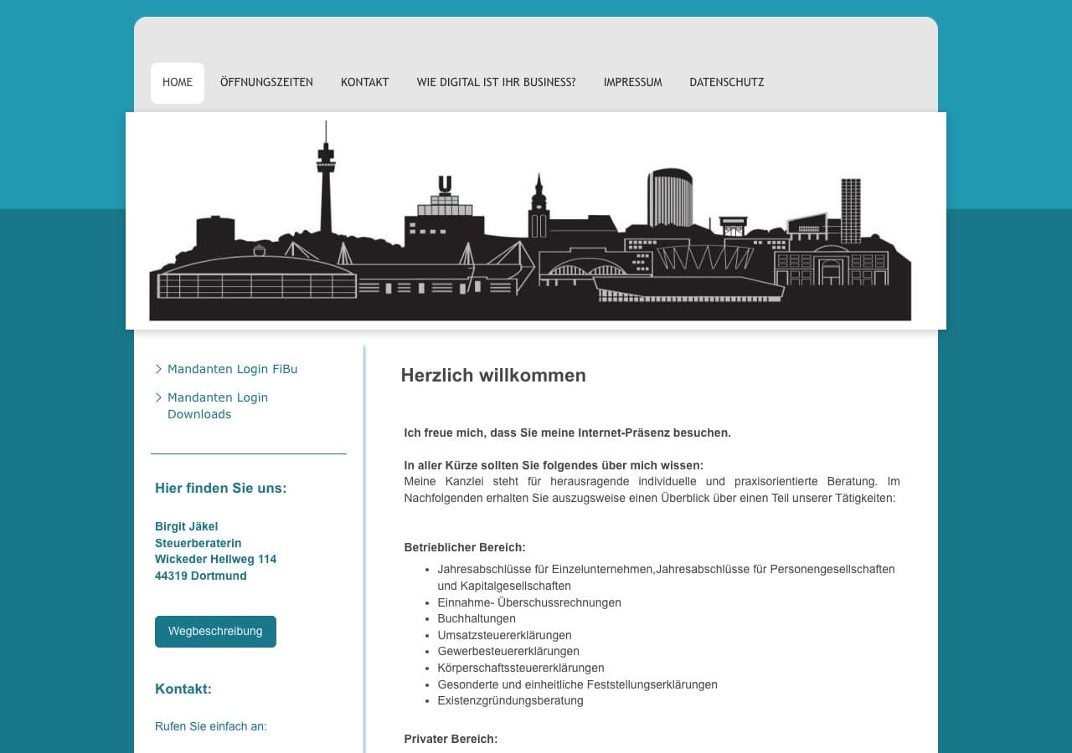This screenshot has width=1072, height=753.
Task: Click the 'Betrieblicher Bereich:' section title
Action: [x=464, y=547]
